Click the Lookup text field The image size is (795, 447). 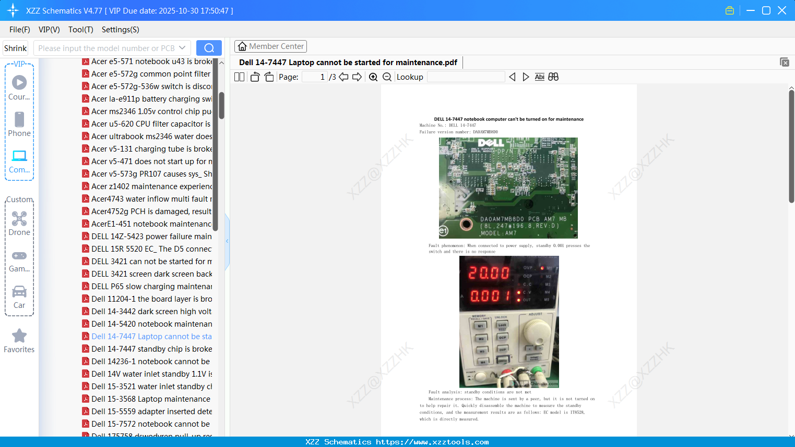click(466, 77)
